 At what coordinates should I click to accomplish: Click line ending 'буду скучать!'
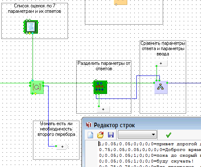[x=146, y=161]
